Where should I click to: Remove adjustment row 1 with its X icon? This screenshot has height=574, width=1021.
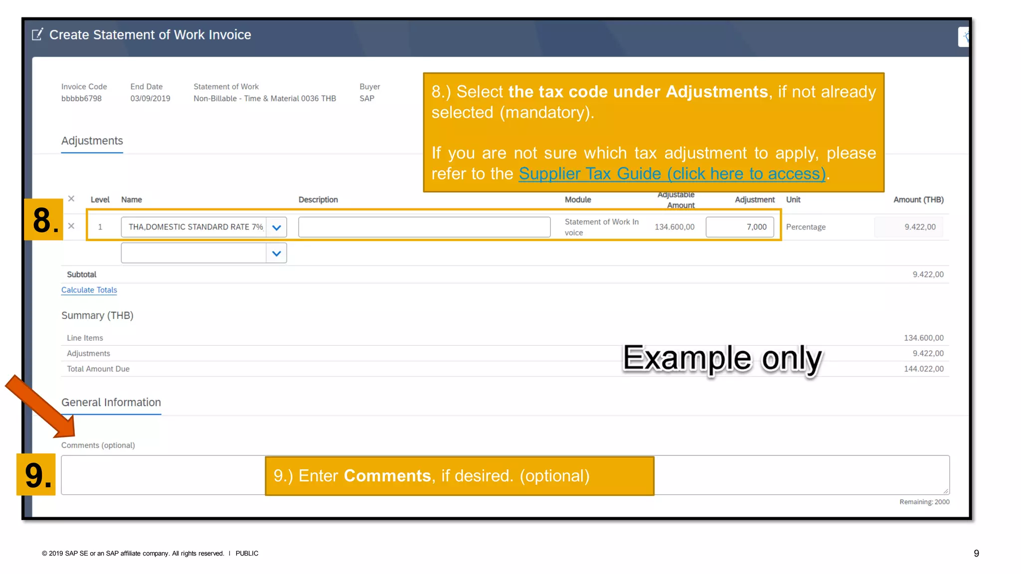pos(71,226)
